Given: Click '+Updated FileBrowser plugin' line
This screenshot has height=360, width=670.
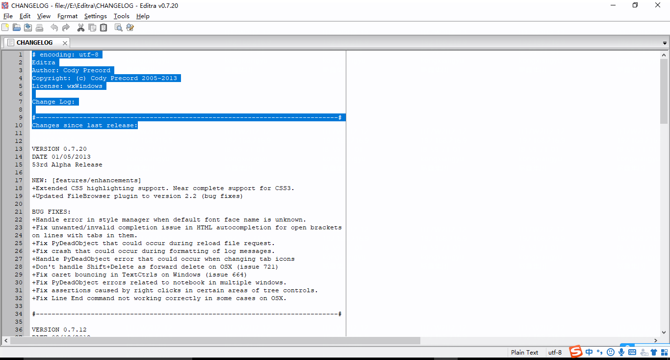Looking at the screenshot, I should click(x=137, y=196).
